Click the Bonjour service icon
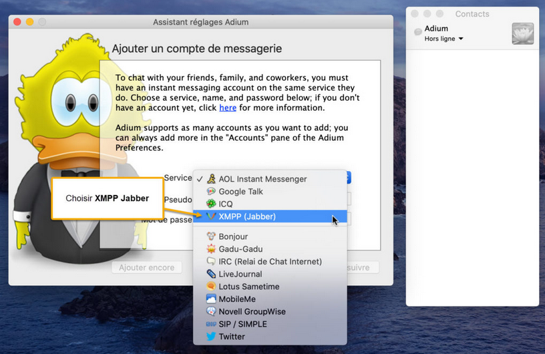 point(211,236)
